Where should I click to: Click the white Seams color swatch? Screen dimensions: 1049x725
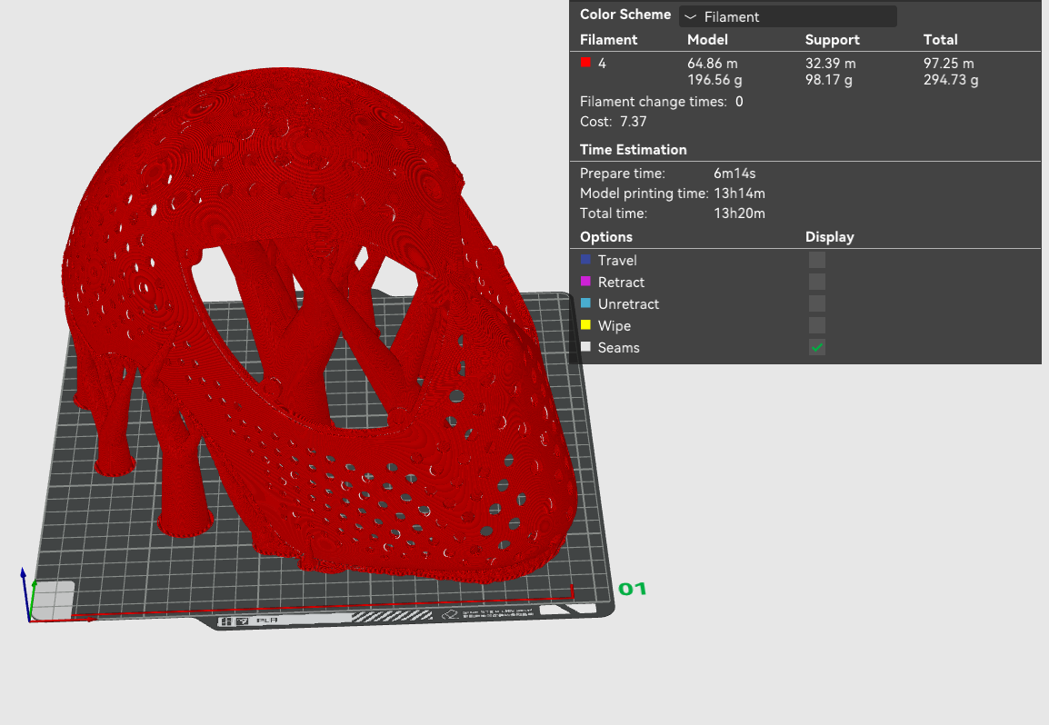click(x=585, y=346)
